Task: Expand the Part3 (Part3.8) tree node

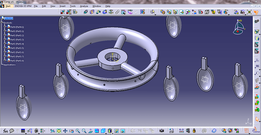Action: [5, 61]
